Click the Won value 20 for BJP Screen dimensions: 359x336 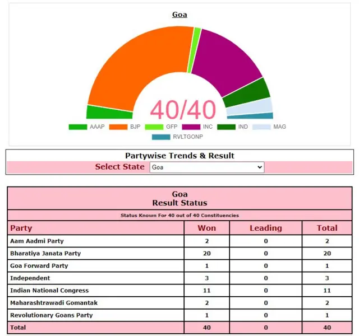[x=207, y=253]
